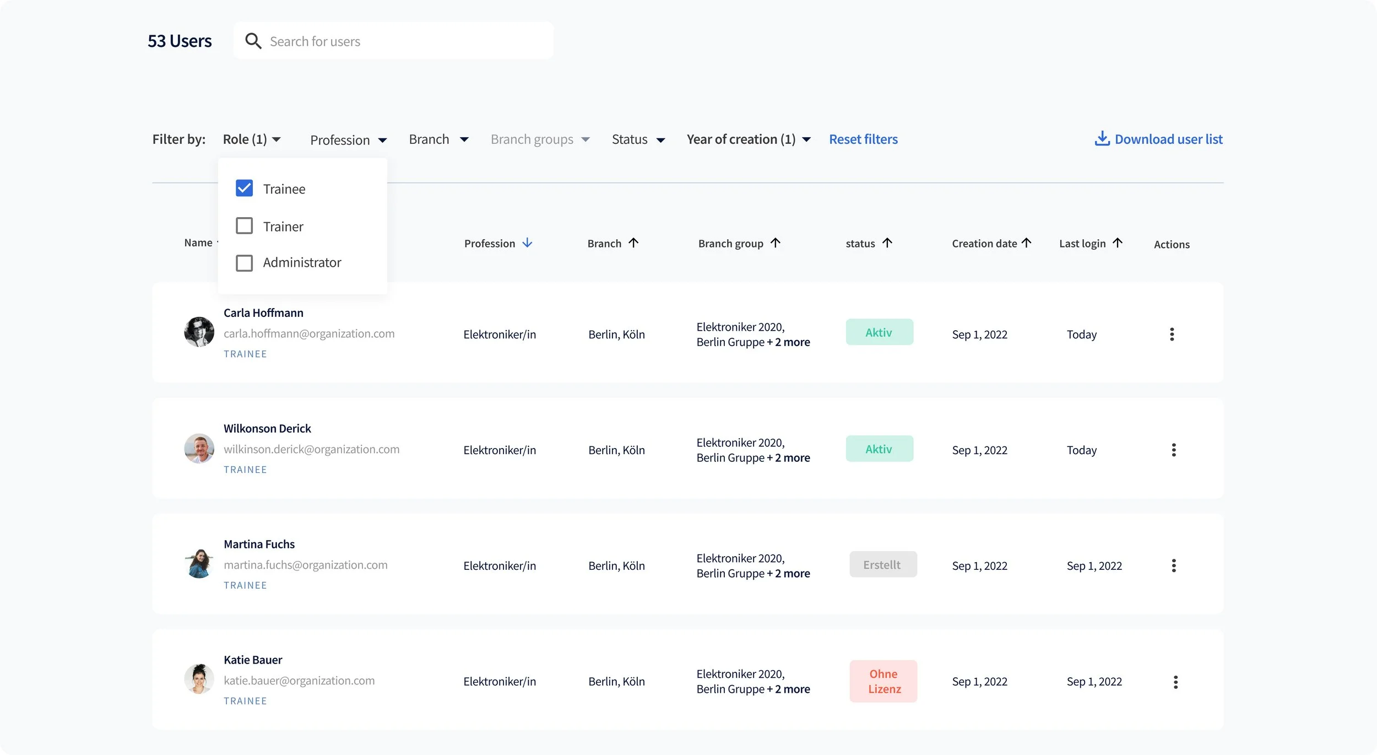Expand the Profession filter dropdown
The height and width of the screenshot is (755, 1377).
(348, 140)
